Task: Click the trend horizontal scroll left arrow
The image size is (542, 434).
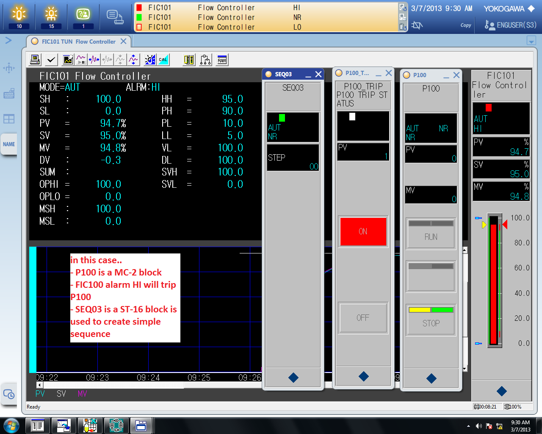Action: click(x=39, y=385)
